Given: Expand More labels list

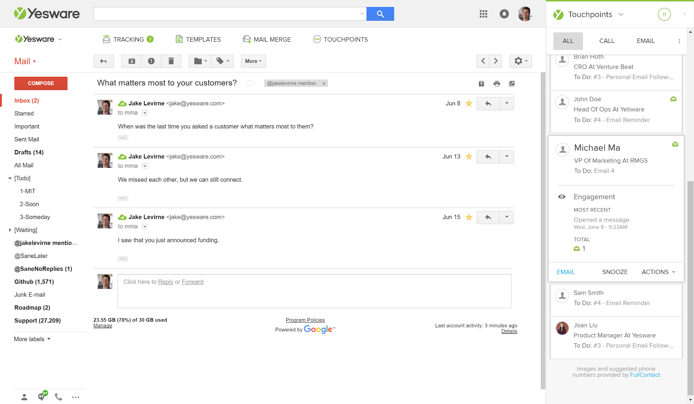Looking at the screenshot, I should [32, 339].
